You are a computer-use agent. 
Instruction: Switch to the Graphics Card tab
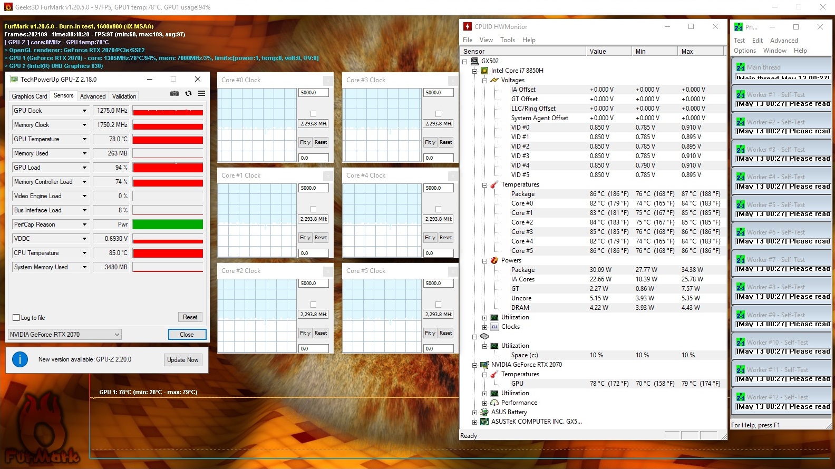coord(30,96)
